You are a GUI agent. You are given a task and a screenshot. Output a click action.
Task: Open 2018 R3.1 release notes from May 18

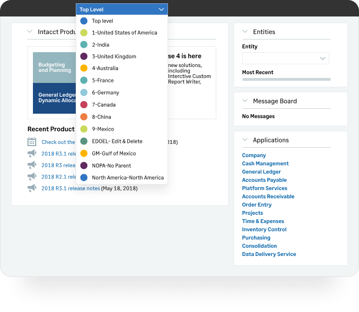click(x=70, y=188)
